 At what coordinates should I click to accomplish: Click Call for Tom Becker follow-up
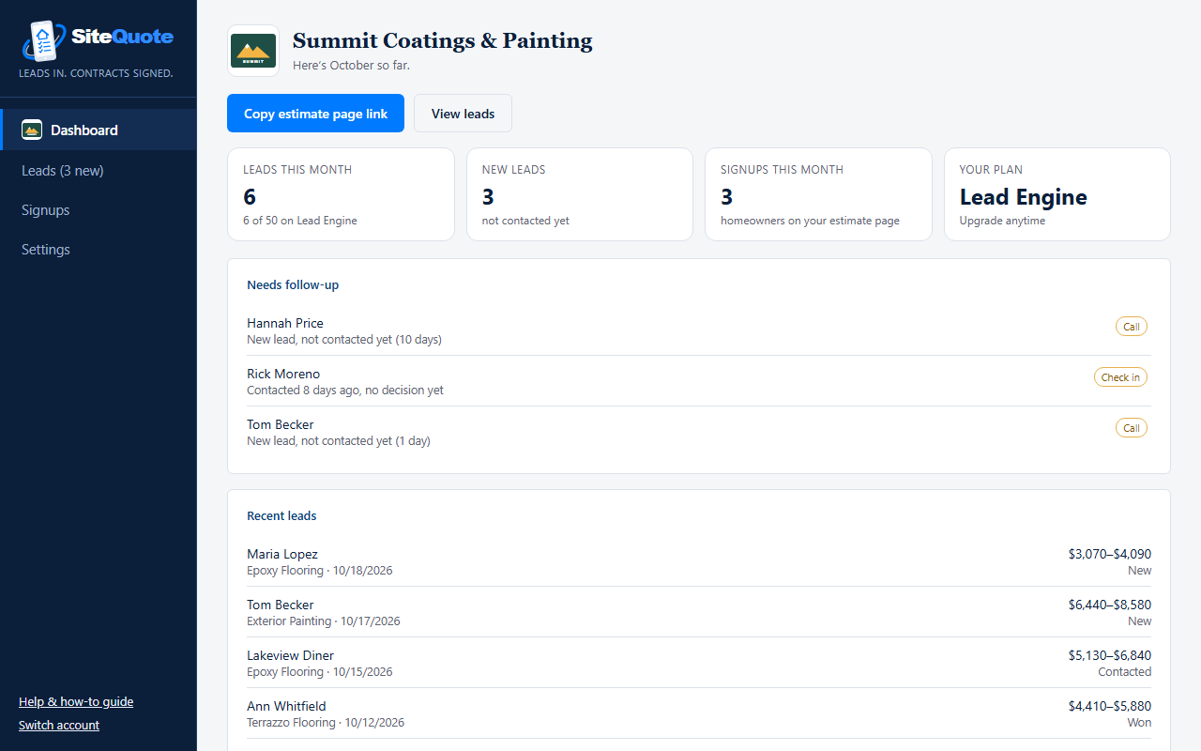pyautogui.click(x=1132, y=428)
